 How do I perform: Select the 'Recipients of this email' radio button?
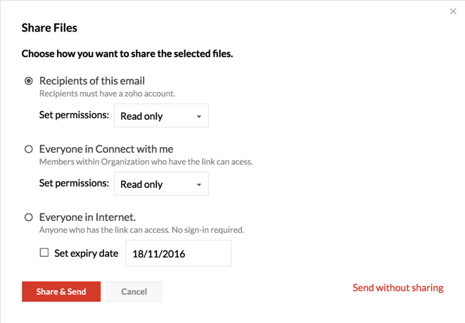click(29, 81)
